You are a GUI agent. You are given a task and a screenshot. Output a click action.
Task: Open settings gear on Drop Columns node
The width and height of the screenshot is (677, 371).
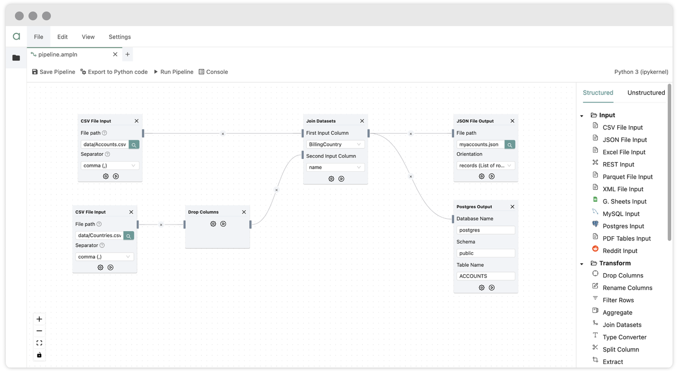[x=213, y=224]
